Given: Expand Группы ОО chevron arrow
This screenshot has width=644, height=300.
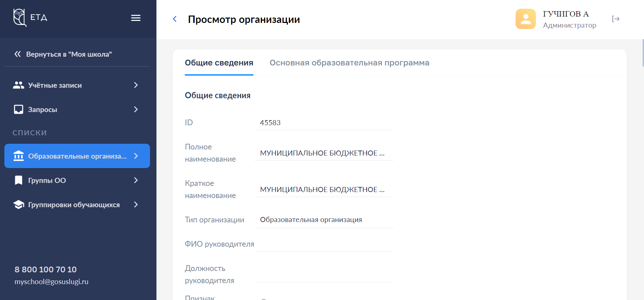Looking at the screenshot, I should click(x=136, y=181).
